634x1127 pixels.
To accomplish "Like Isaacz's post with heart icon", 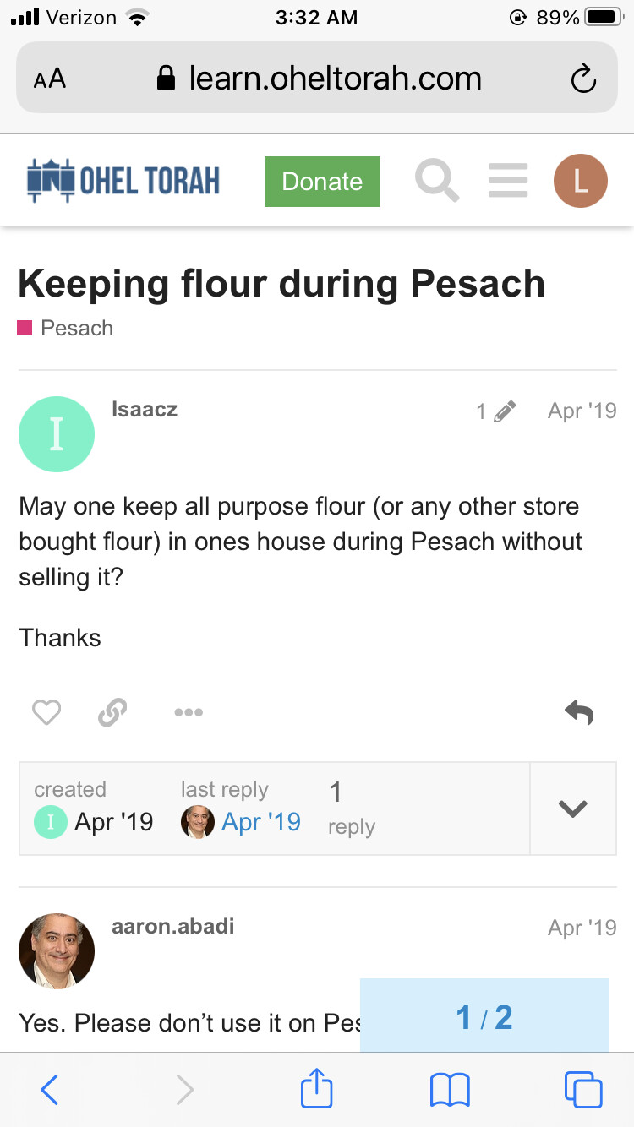I will 46,713.
